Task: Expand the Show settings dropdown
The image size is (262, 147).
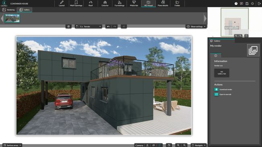Action: click(196, 27)
